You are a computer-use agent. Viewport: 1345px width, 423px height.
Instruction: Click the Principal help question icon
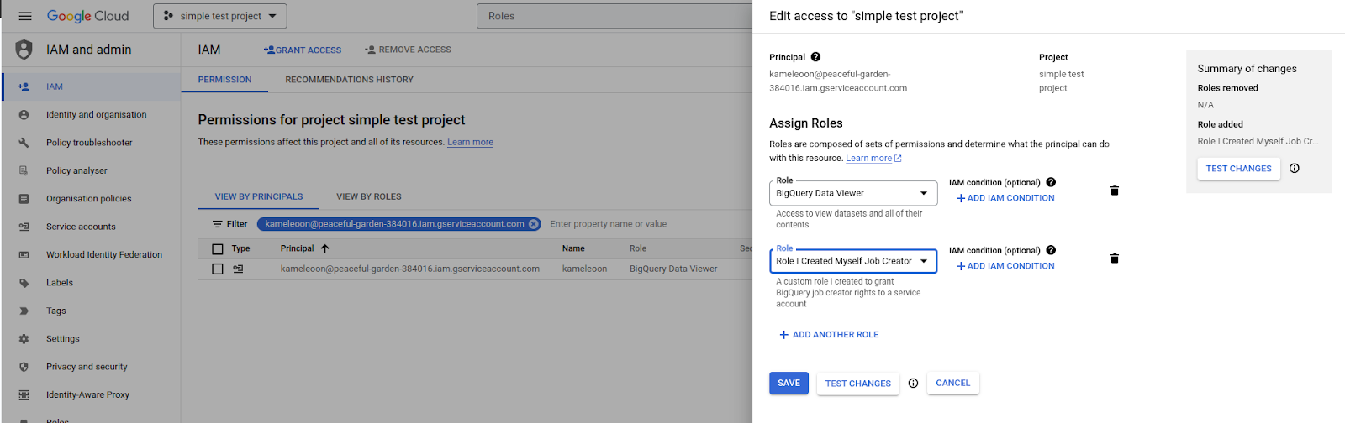point(815,57)
